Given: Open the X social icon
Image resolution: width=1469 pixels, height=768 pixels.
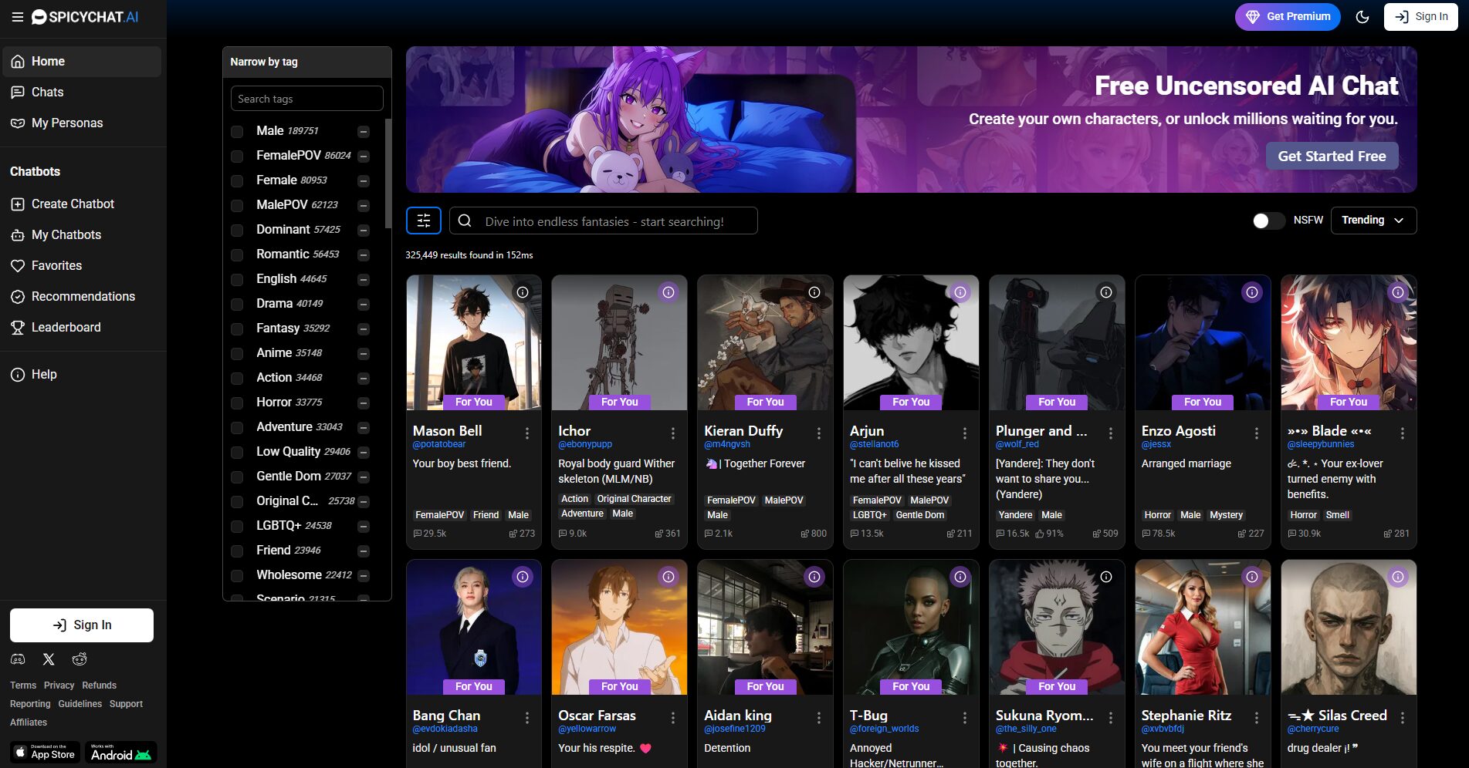Looking at the screenshot, I should (x=49, y=659).
